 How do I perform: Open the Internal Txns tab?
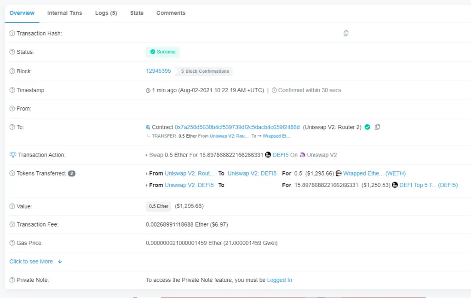[64, 13]
